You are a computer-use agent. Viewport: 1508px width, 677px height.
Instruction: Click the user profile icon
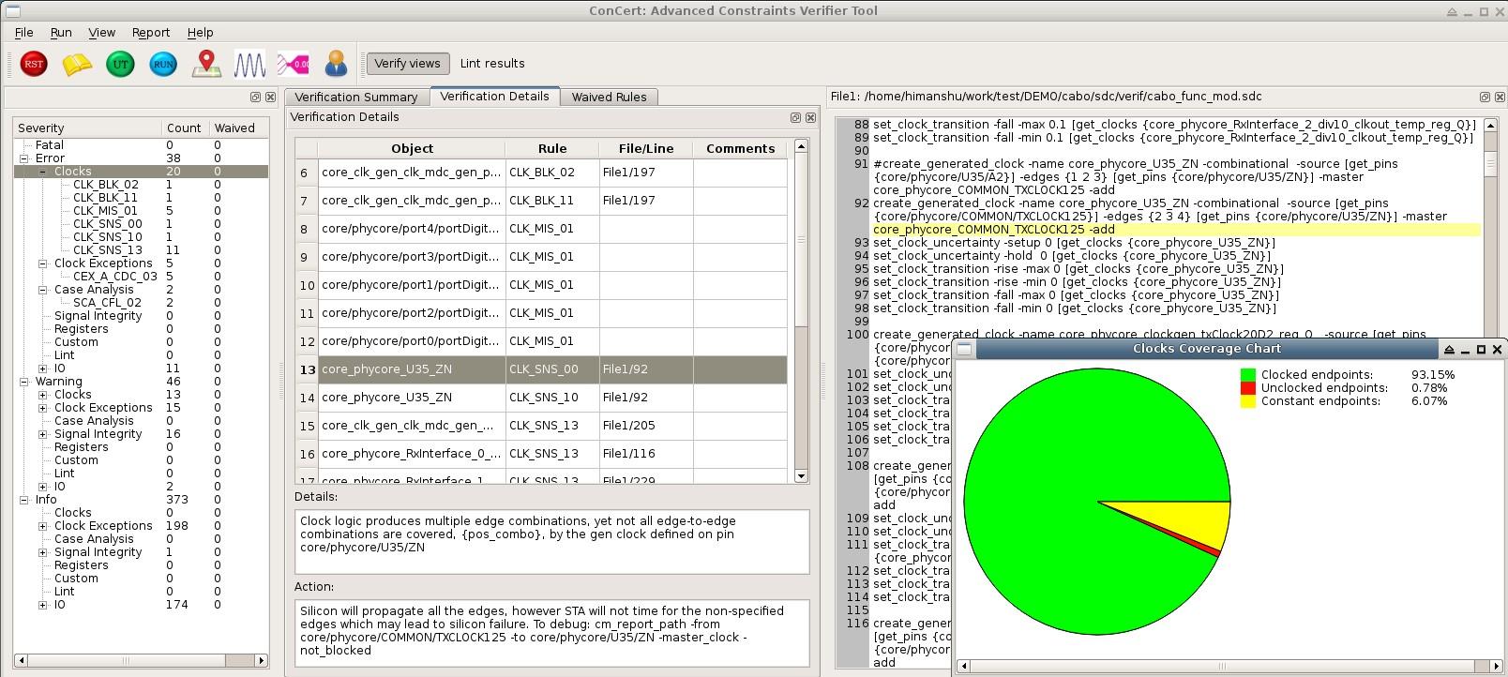pyautogui.click(x=336, y=64)
